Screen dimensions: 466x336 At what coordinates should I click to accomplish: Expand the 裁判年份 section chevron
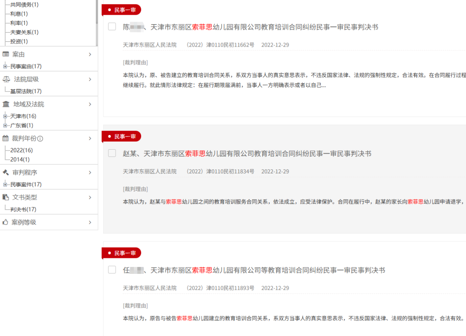[x=90, y=138]
